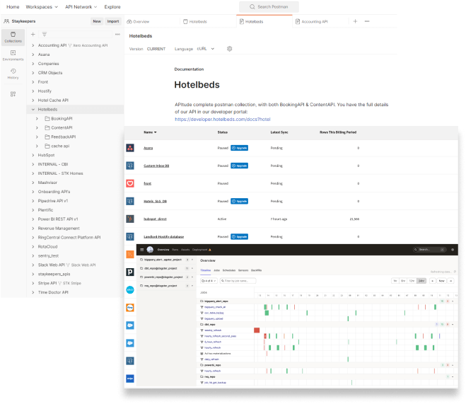The image size is (466, 404).
Task: Expand the ContentAPI folder
Action: [x=37, y=128]
